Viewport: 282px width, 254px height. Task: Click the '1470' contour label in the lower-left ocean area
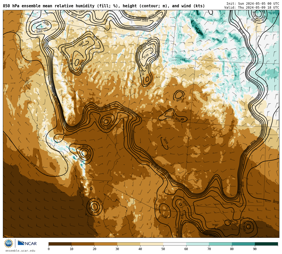33,164
